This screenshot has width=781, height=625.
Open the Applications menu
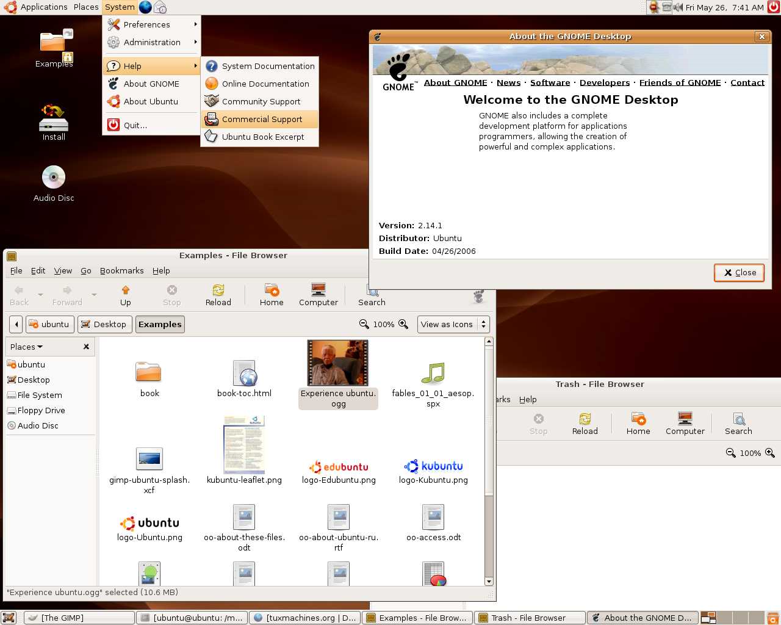point(35,7)
